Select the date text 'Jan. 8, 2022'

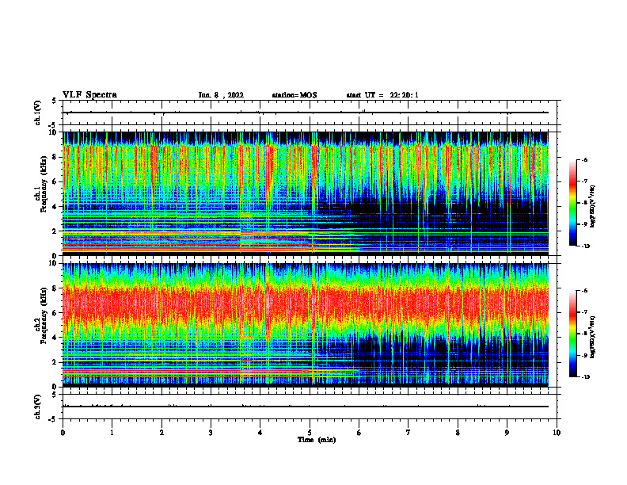pyautogui.click(x=221, y=95)
